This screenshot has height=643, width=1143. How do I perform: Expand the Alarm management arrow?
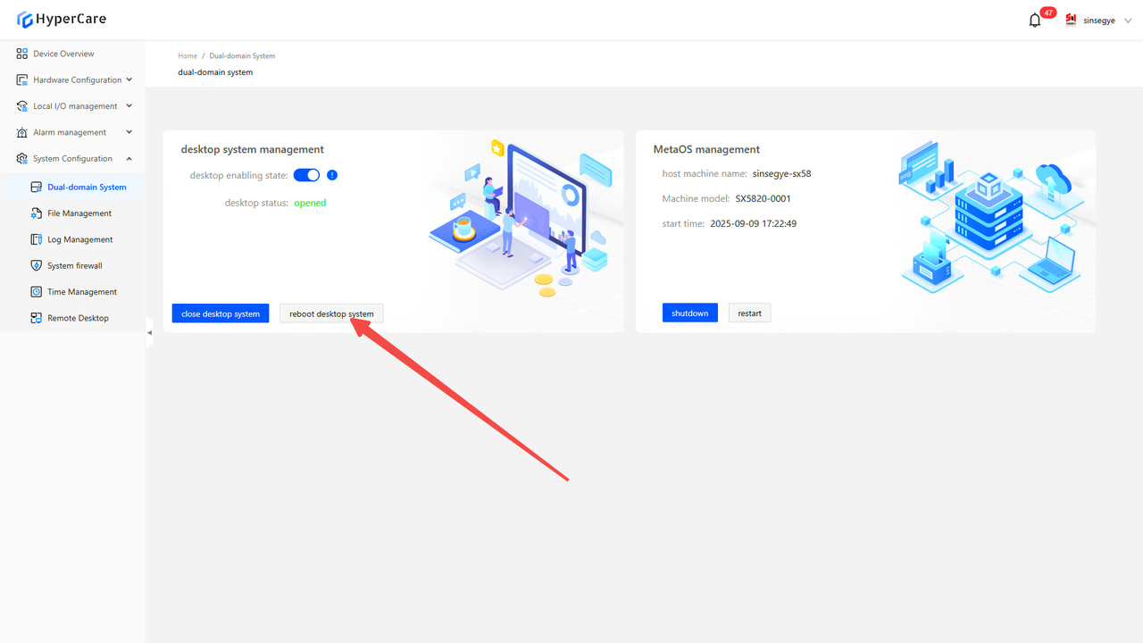pyautogui.click(x=129, y=132)
